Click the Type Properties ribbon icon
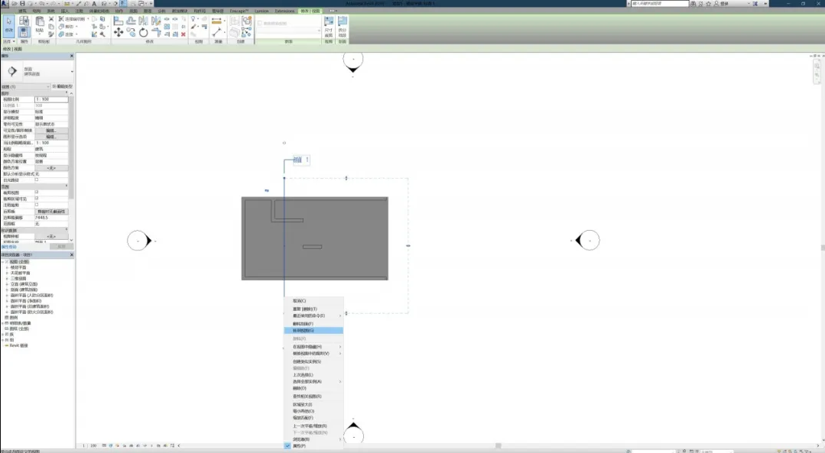The height and width of the screenshot is (453, 825). [24, 21]
